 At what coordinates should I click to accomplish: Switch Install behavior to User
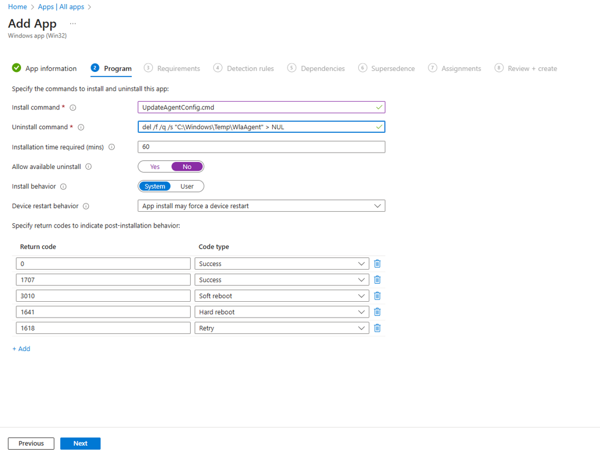coord(187,186)
